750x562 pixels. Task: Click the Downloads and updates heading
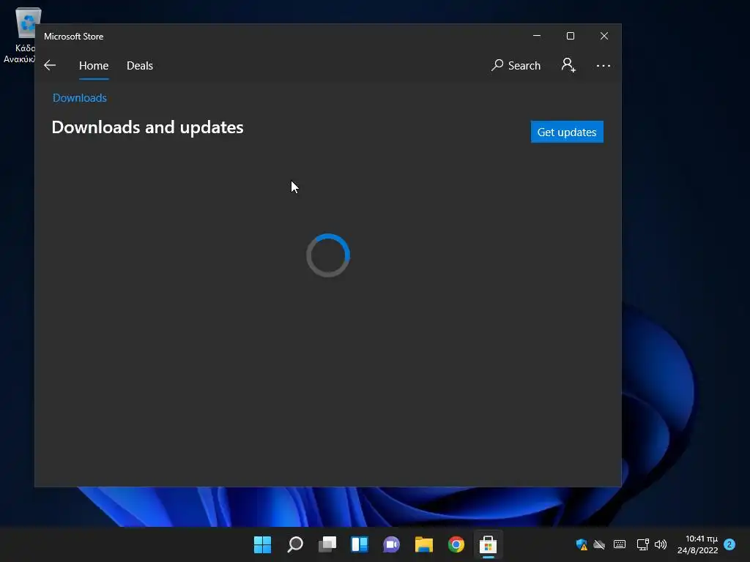147,127
